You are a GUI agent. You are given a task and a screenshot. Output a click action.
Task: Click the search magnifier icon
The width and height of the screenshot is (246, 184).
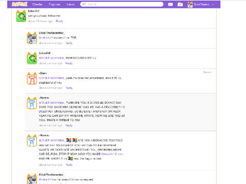click(84, 4)
